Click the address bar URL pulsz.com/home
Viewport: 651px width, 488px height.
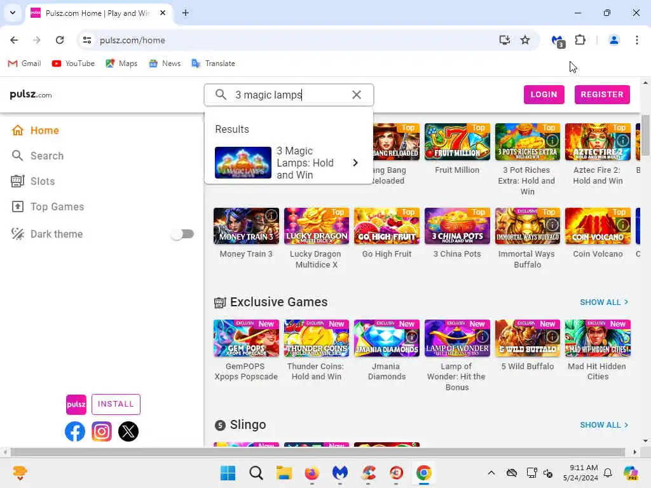[x=132, y=40]
